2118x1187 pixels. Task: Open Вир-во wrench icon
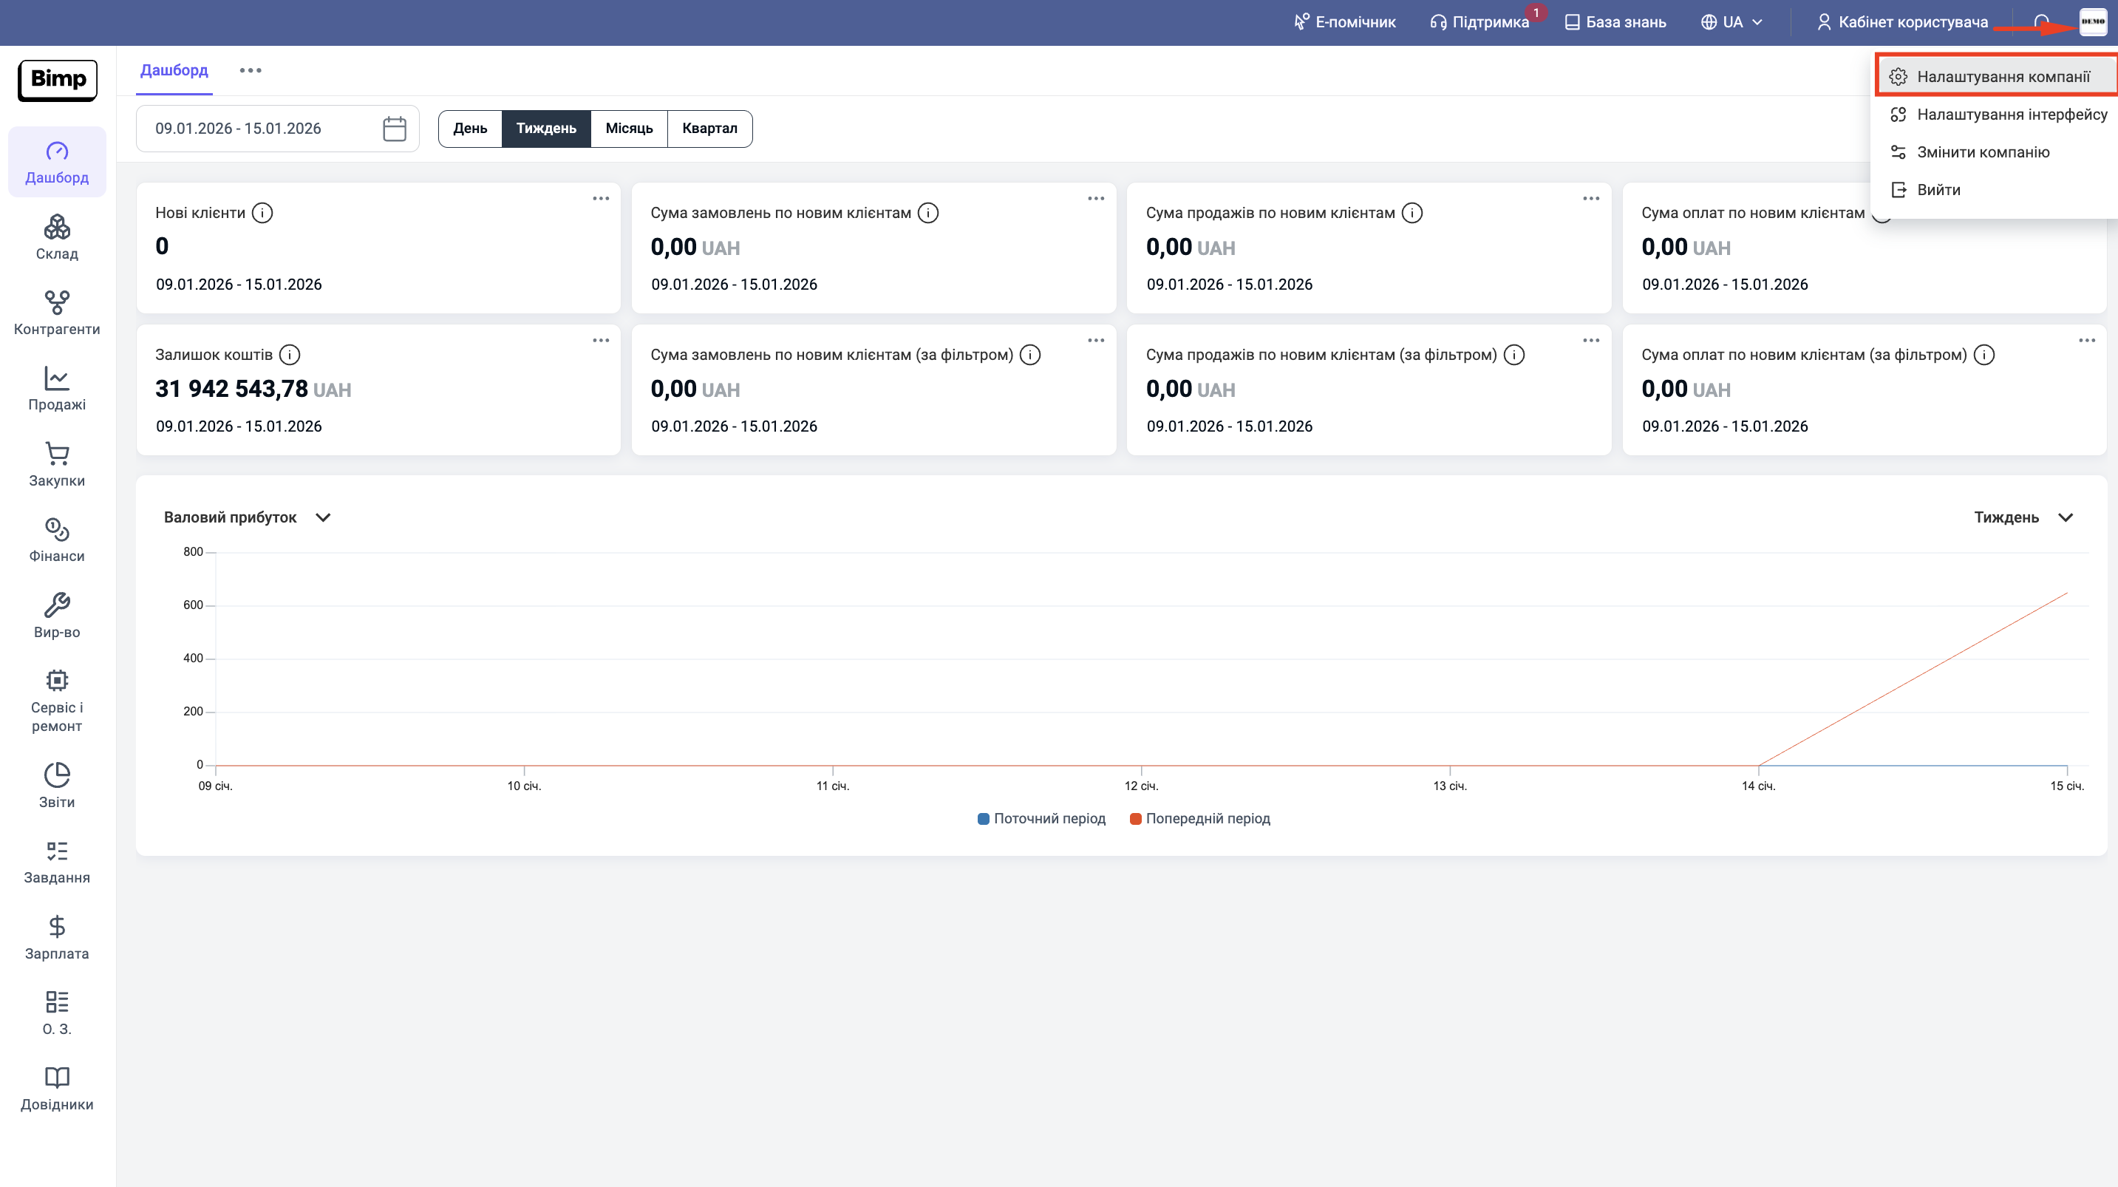click(57, 605)
